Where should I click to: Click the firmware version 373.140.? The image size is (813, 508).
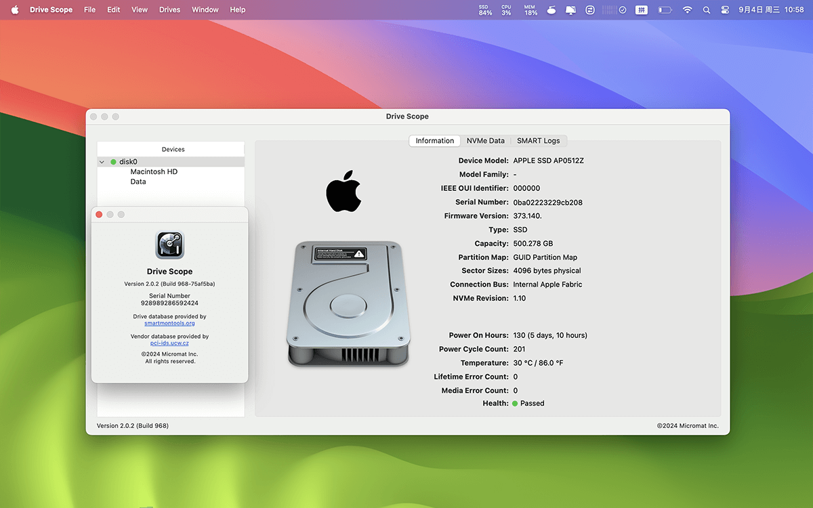pos(528,216)
